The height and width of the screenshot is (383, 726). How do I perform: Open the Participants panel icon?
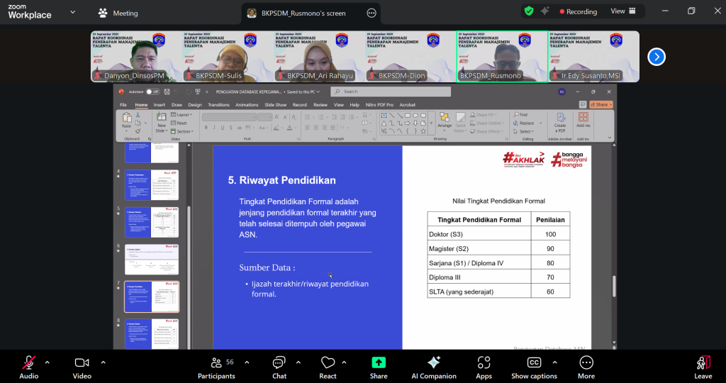pos(216,362)
